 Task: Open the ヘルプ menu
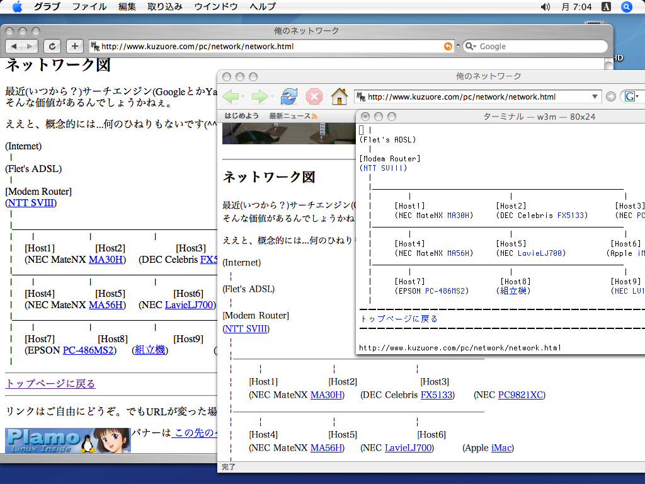click(263, 6)
